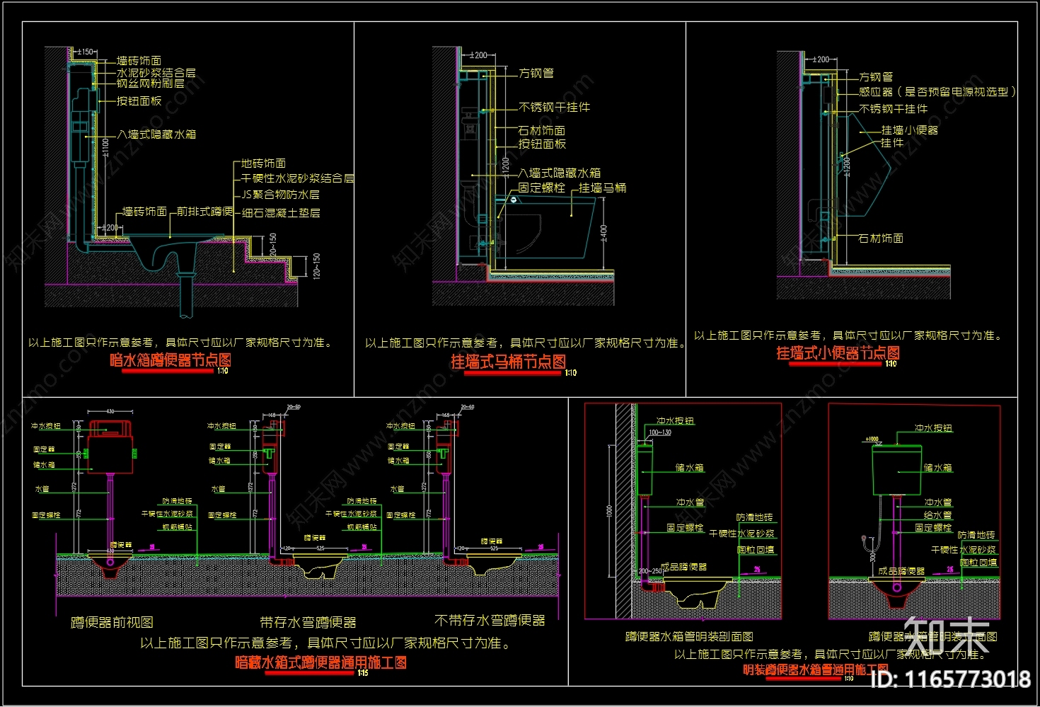Select the label 前排式蹲便
1040x707 pixels.
click(x=204, y=212)
